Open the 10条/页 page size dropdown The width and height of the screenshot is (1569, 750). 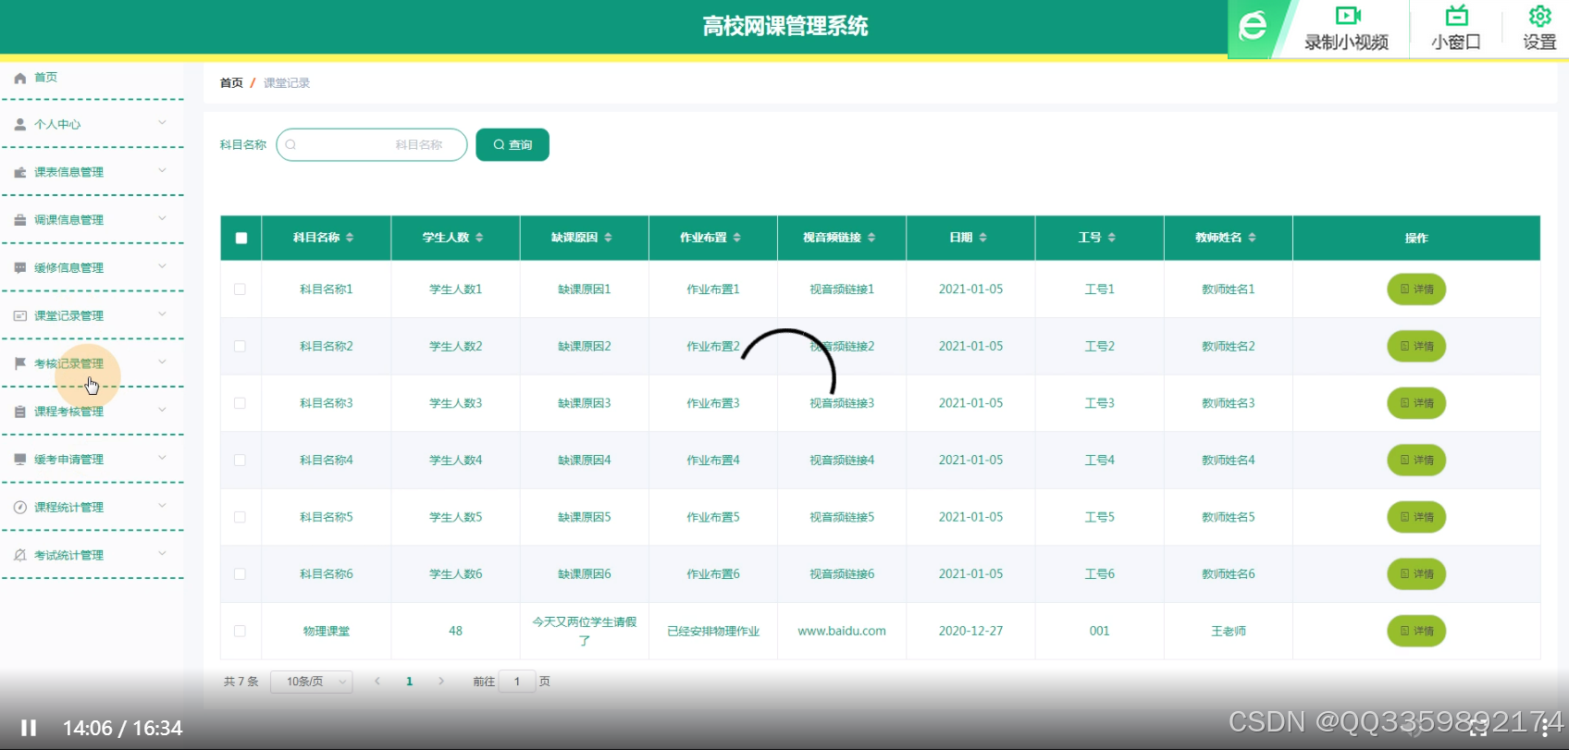click(x=311, y=682)
